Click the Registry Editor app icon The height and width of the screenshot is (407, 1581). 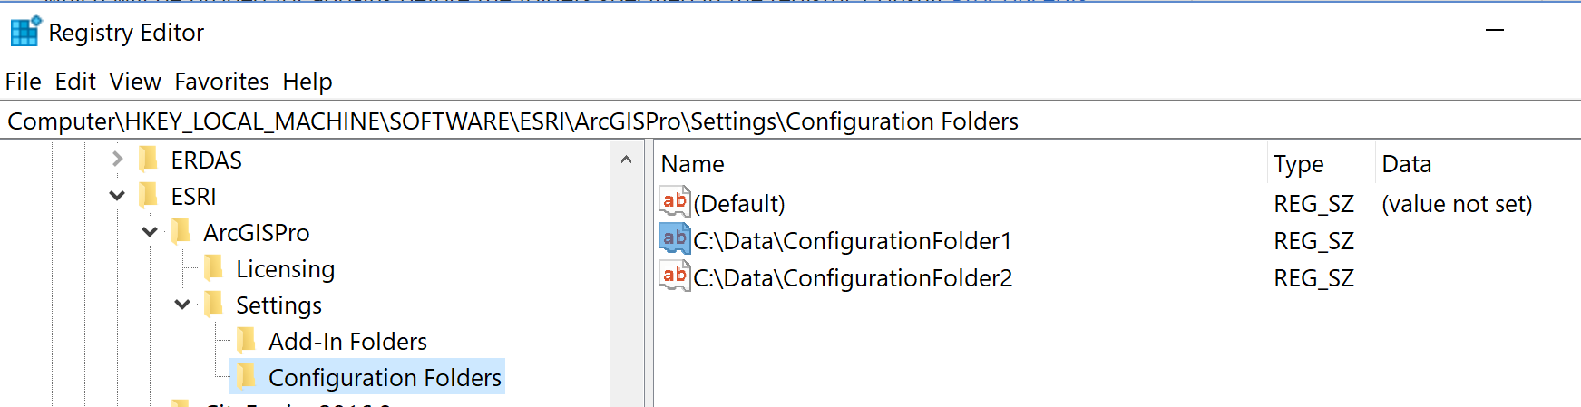pos(25,31)
